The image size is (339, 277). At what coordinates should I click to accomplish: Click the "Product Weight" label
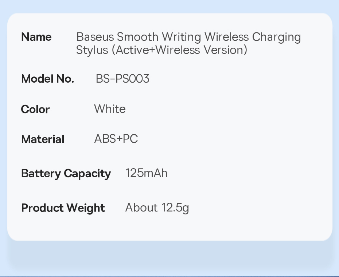[x=63, y=208]
